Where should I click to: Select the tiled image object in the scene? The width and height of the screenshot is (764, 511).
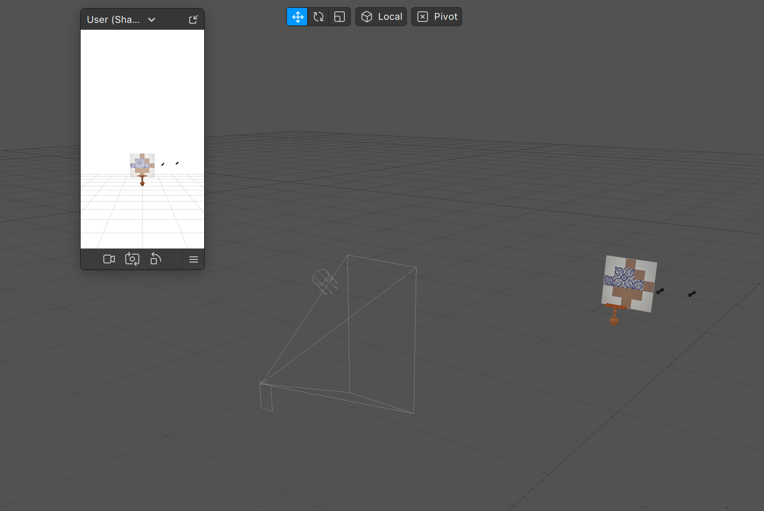630,284
